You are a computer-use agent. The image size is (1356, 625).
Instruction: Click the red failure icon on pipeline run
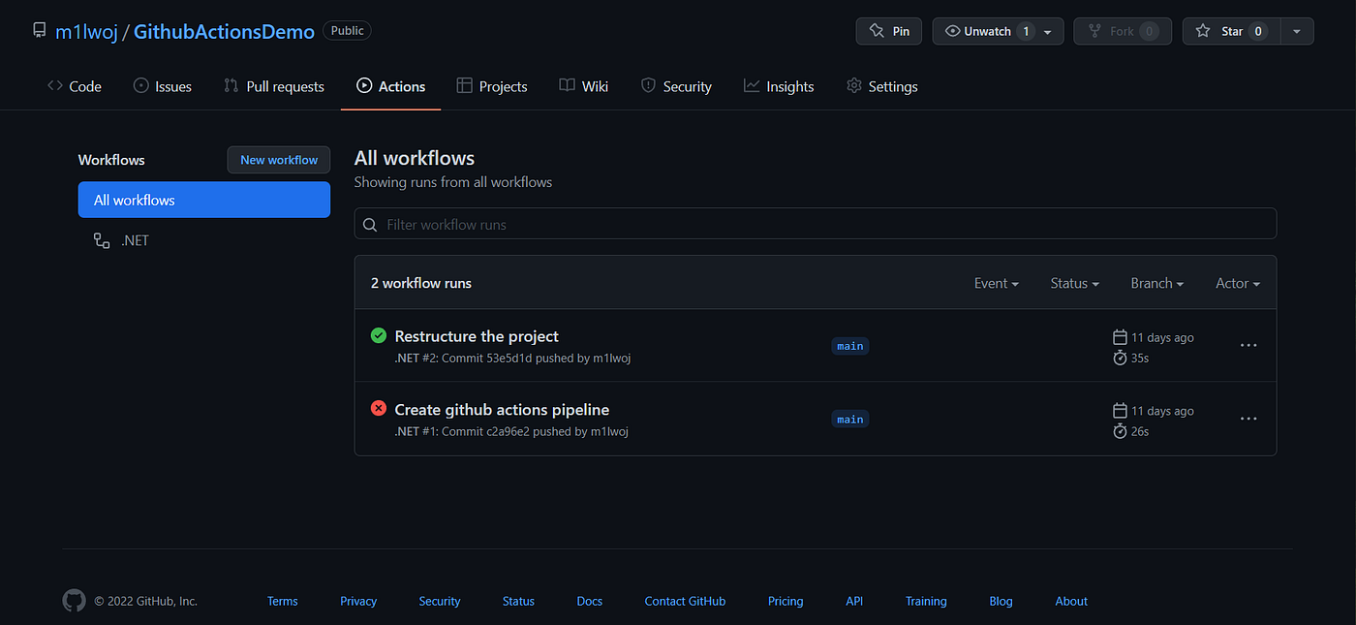(x=378, y=408)
